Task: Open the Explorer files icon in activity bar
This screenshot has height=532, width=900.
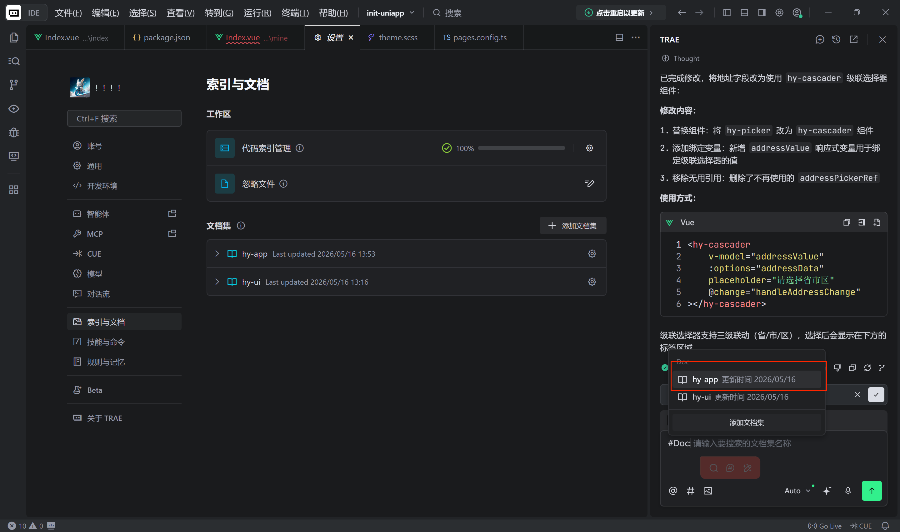Action: 14,37
